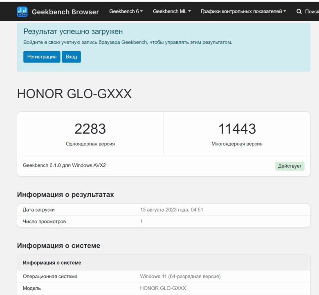Select the date 13 августа 2023 года, 04:51
The width and height of the screenshot is (319, 295).
click(171, 210)
